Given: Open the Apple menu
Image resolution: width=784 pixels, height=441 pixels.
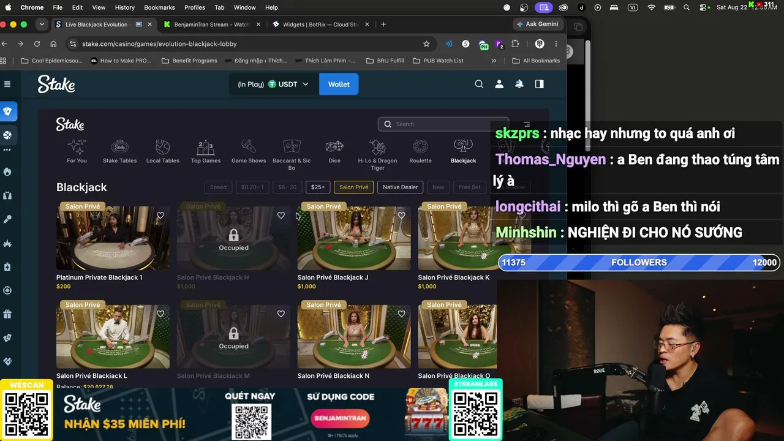Looking at the screenshot, I should [8, 7].
